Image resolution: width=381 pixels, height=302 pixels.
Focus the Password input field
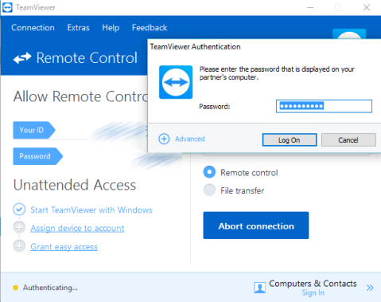pyautogui.click(x=324, y=106)
